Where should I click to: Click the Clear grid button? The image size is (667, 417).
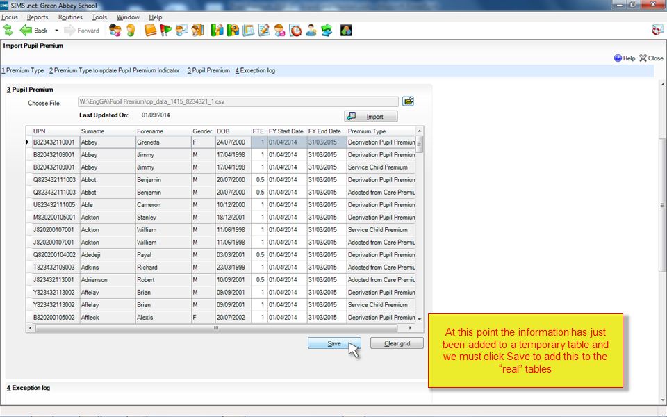[397, 343]
